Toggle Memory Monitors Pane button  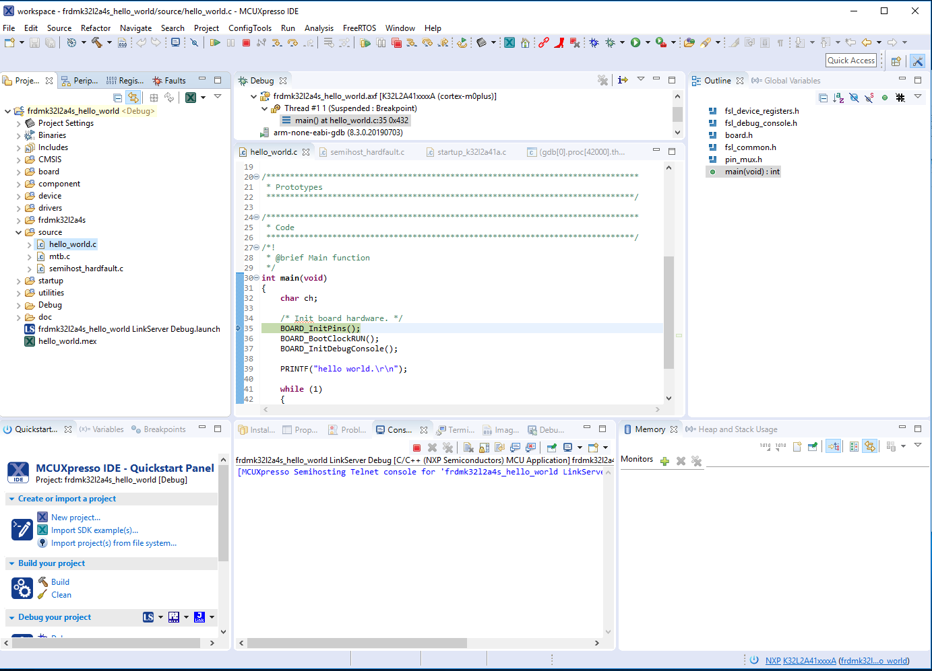click(834, 446)
